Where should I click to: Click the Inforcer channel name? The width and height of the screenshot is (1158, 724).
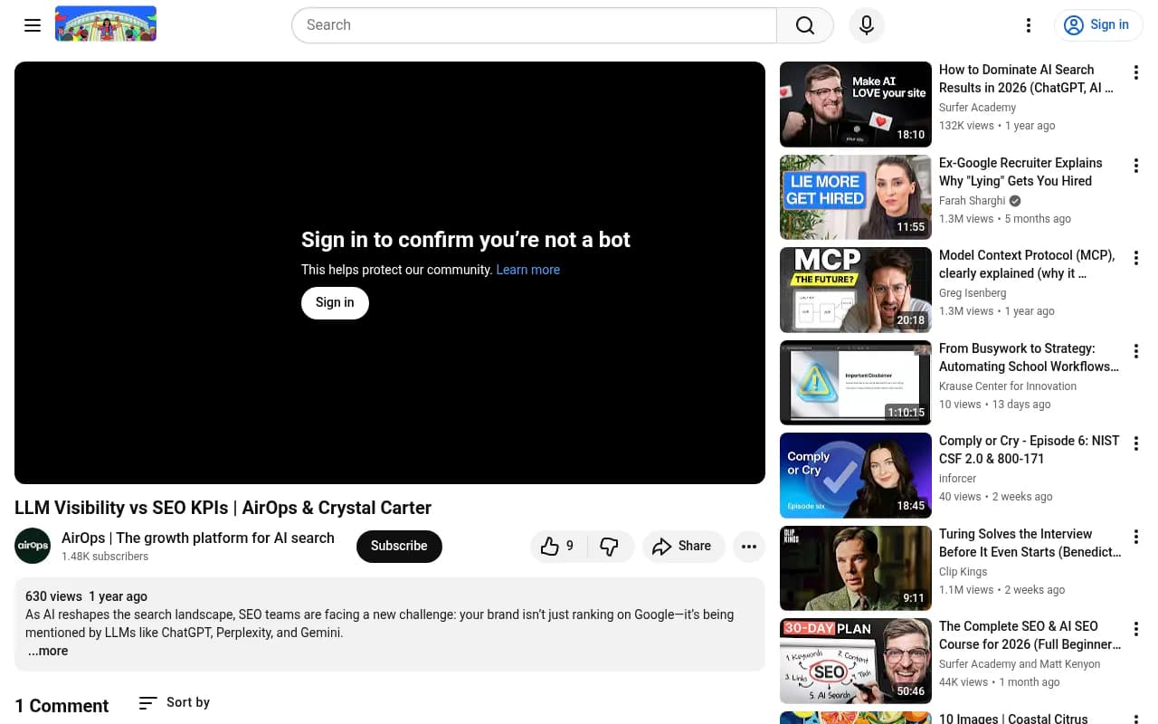click(958, 479)
